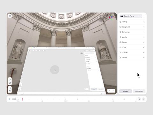Image resolution: width=153 pixels, height=115 pixels.
Task: Click the zoom in plus button
Action: coord(109,91)
